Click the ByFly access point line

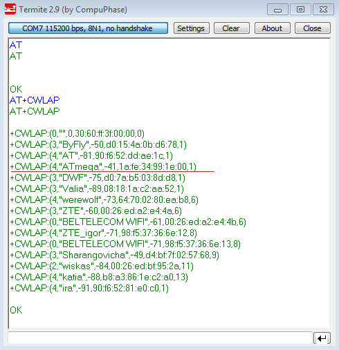coord(98,144)
